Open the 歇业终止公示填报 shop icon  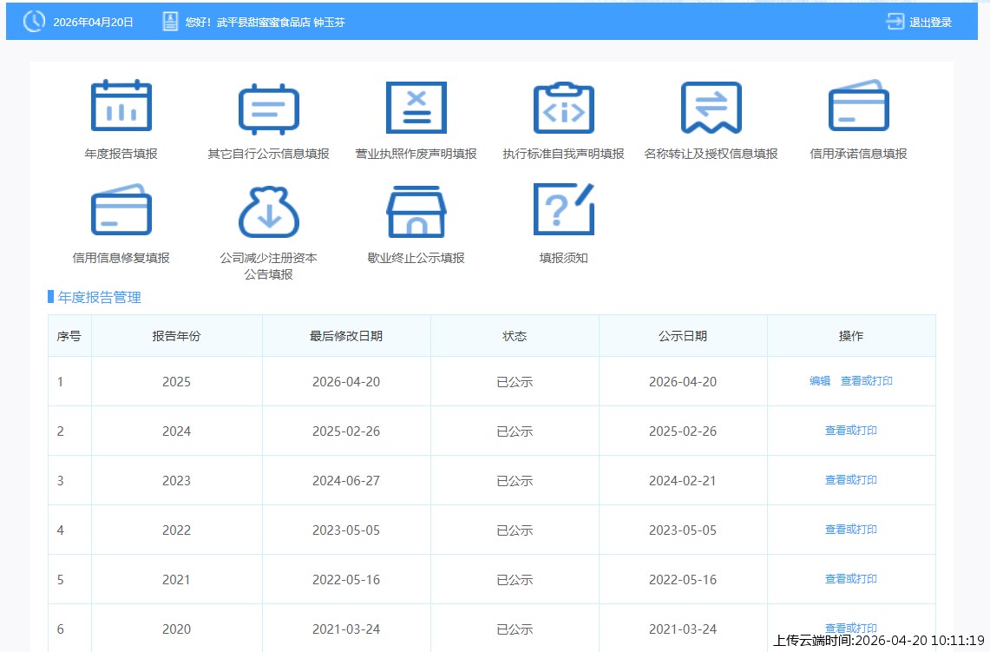416,211
